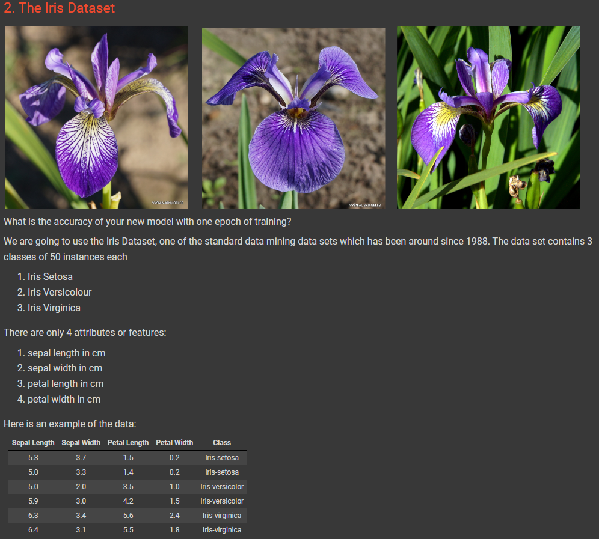Click sepal width cell '2.0'
The width and height of the screenshot is (599, 539).
click(81, 487)
